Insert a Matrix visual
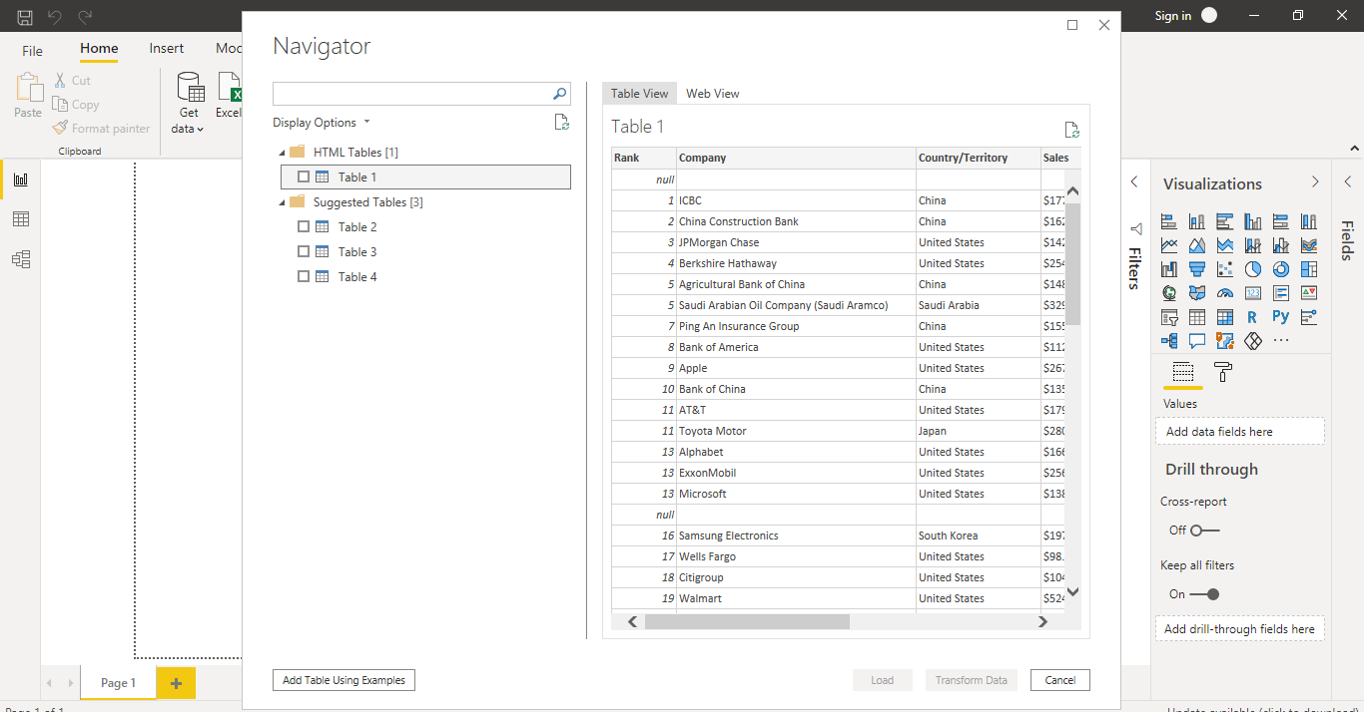Image resolution: width=1364 pixels, height=712 pixels. point(1225,317)
